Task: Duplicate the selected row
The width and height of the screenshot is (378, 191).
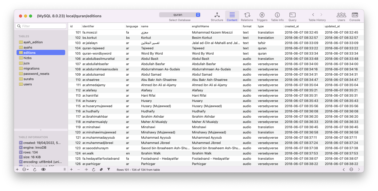Action: [x=86, y=169]
